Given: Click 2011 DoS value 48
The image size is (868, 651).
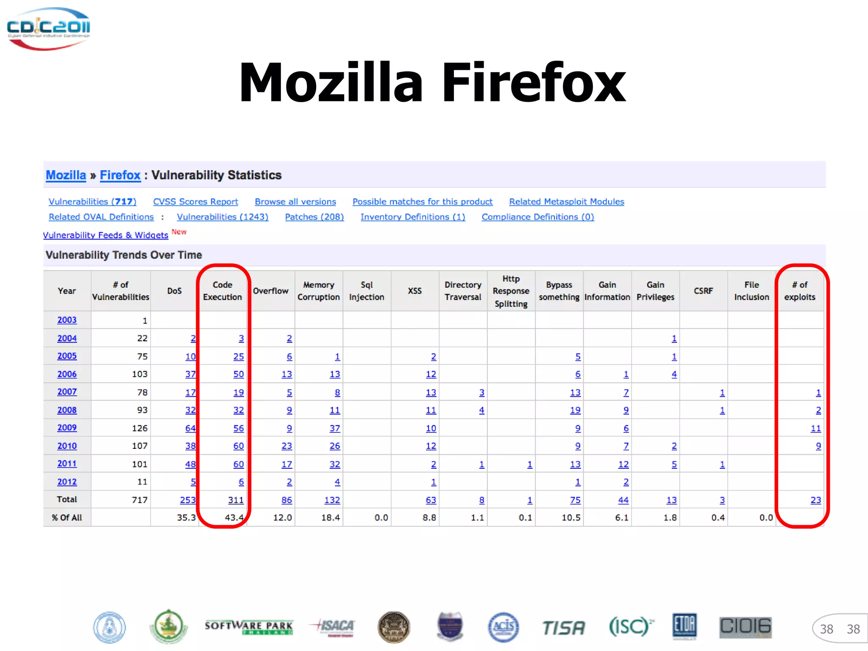Looking at the screenshot, I should (x=190, y=465).
